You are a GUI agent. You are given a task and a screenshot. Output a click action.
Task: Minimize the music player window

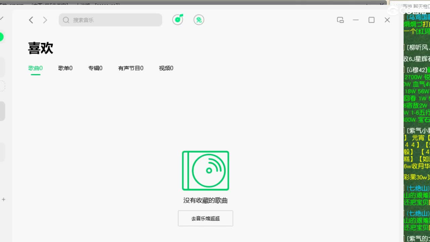coord(356,20)
